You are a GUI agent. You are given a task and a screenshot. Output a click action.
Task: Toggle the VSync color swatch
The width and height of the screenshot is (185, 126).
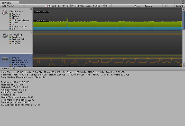pos(10,23)
